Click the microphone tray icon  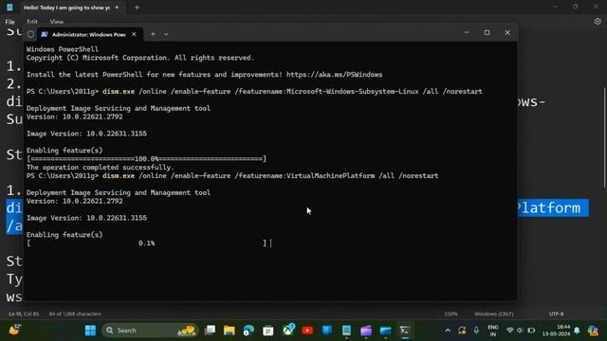pos(476,331)
